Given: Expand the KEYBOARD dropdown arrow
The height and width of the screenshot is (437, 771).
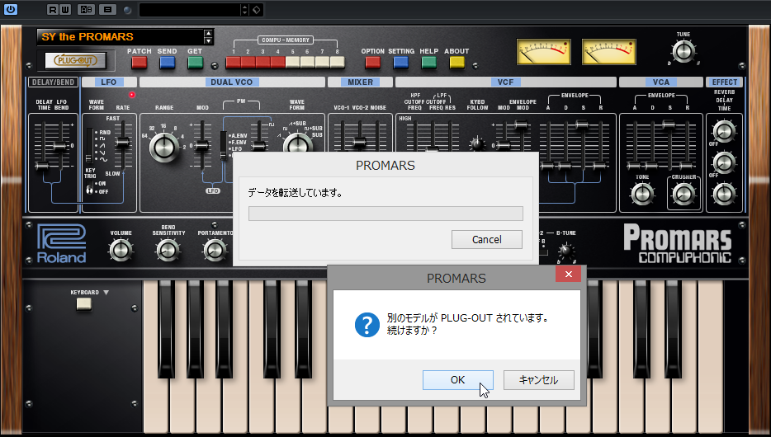Looking at the screenshot, I should click(106, 292).
